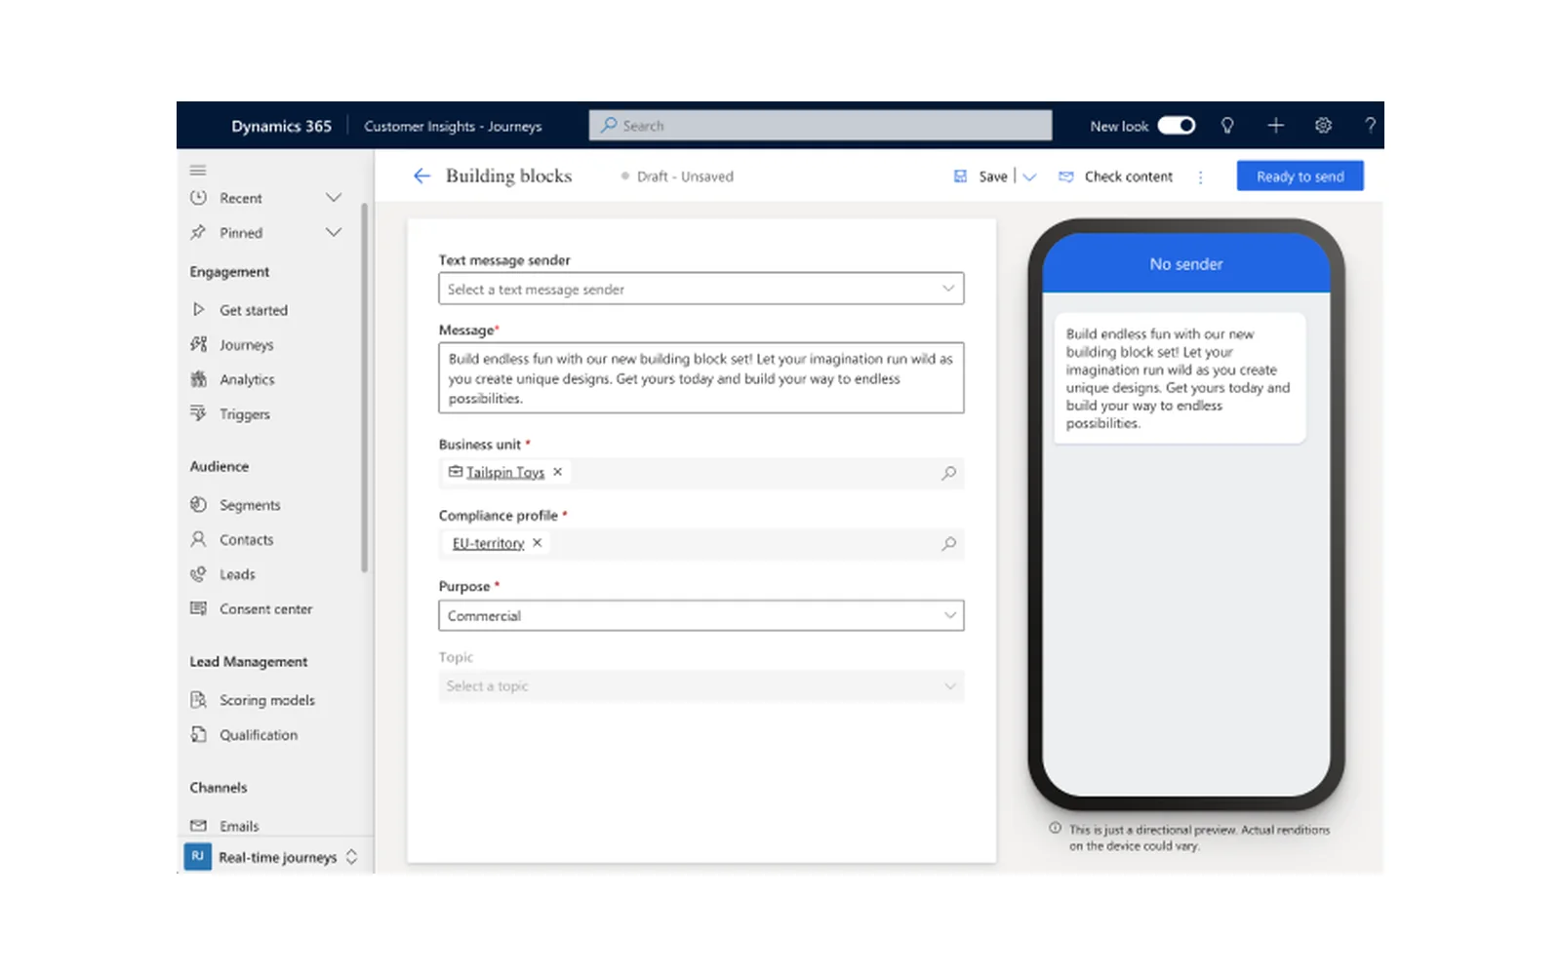Click the Ready to send button
Screen dimensions: 1561x975
1301,176
